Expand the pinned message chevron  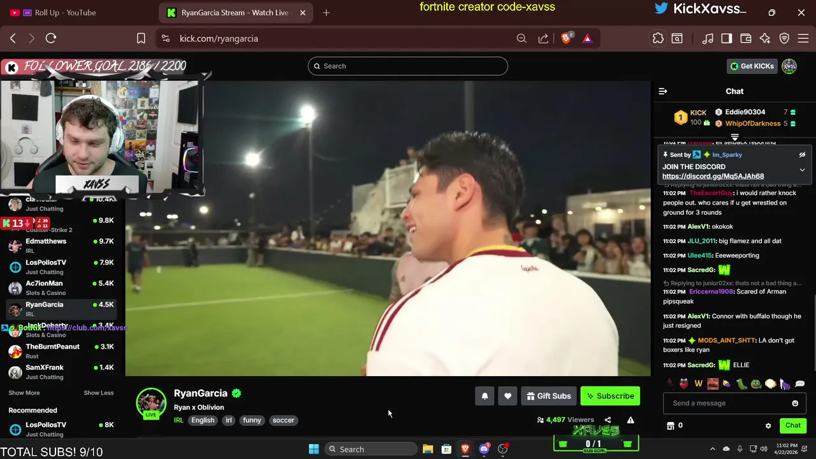802,170
